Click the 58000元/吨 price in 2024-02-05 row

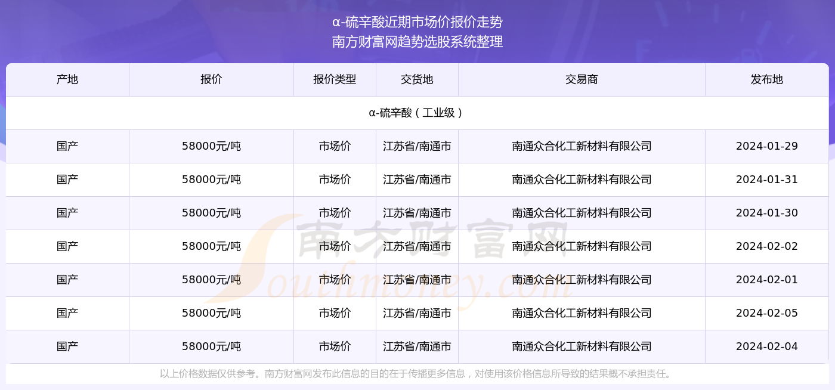(x=211, y=313)
